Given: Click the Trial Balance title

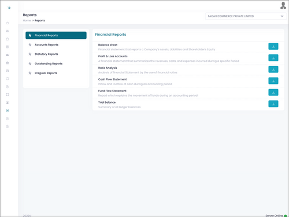Looking at the screenshot, I should (107, 102).
